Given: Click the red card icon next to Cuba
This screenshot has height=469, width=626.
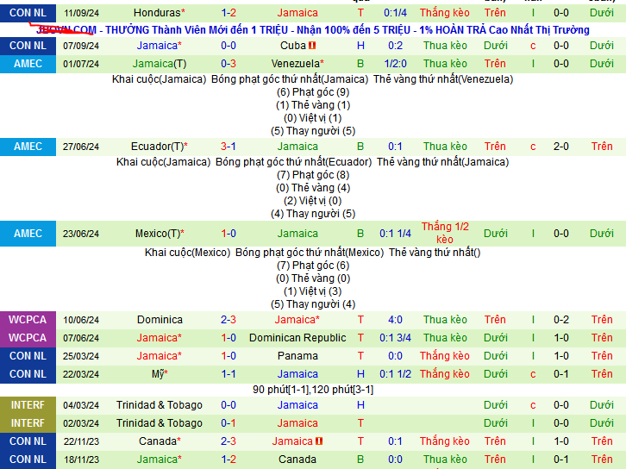Looking at the screenshot, I should pos(312,46).
